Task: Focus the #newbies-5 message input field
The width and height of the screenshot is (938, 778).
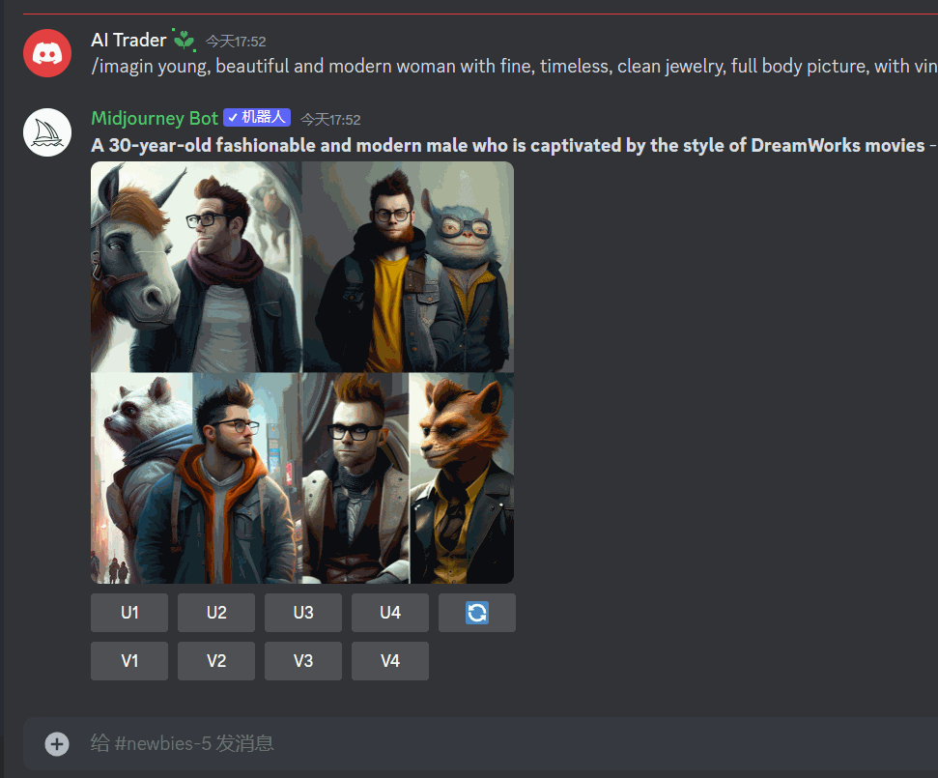Action: pos(483,743)
